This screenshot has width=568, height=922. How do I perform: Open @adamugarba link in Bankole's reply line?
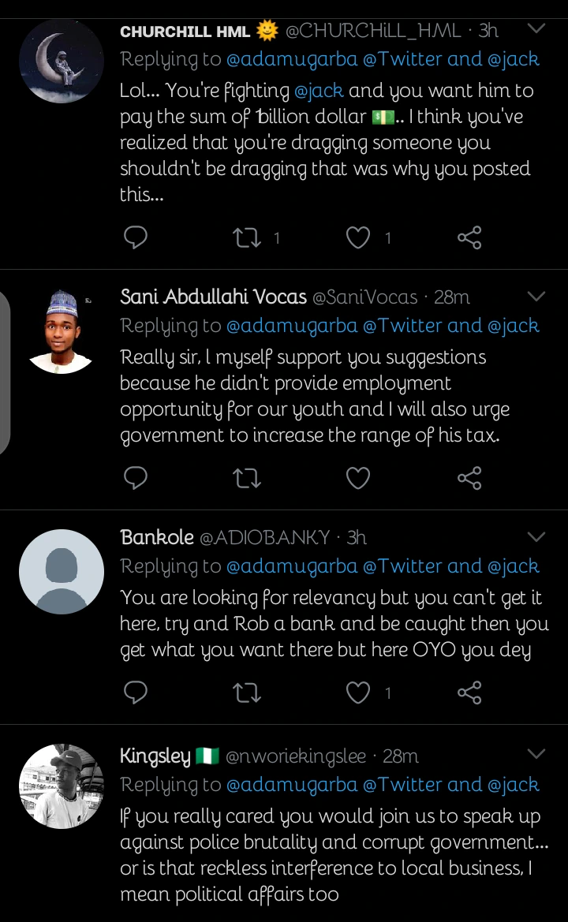(291, 566)
